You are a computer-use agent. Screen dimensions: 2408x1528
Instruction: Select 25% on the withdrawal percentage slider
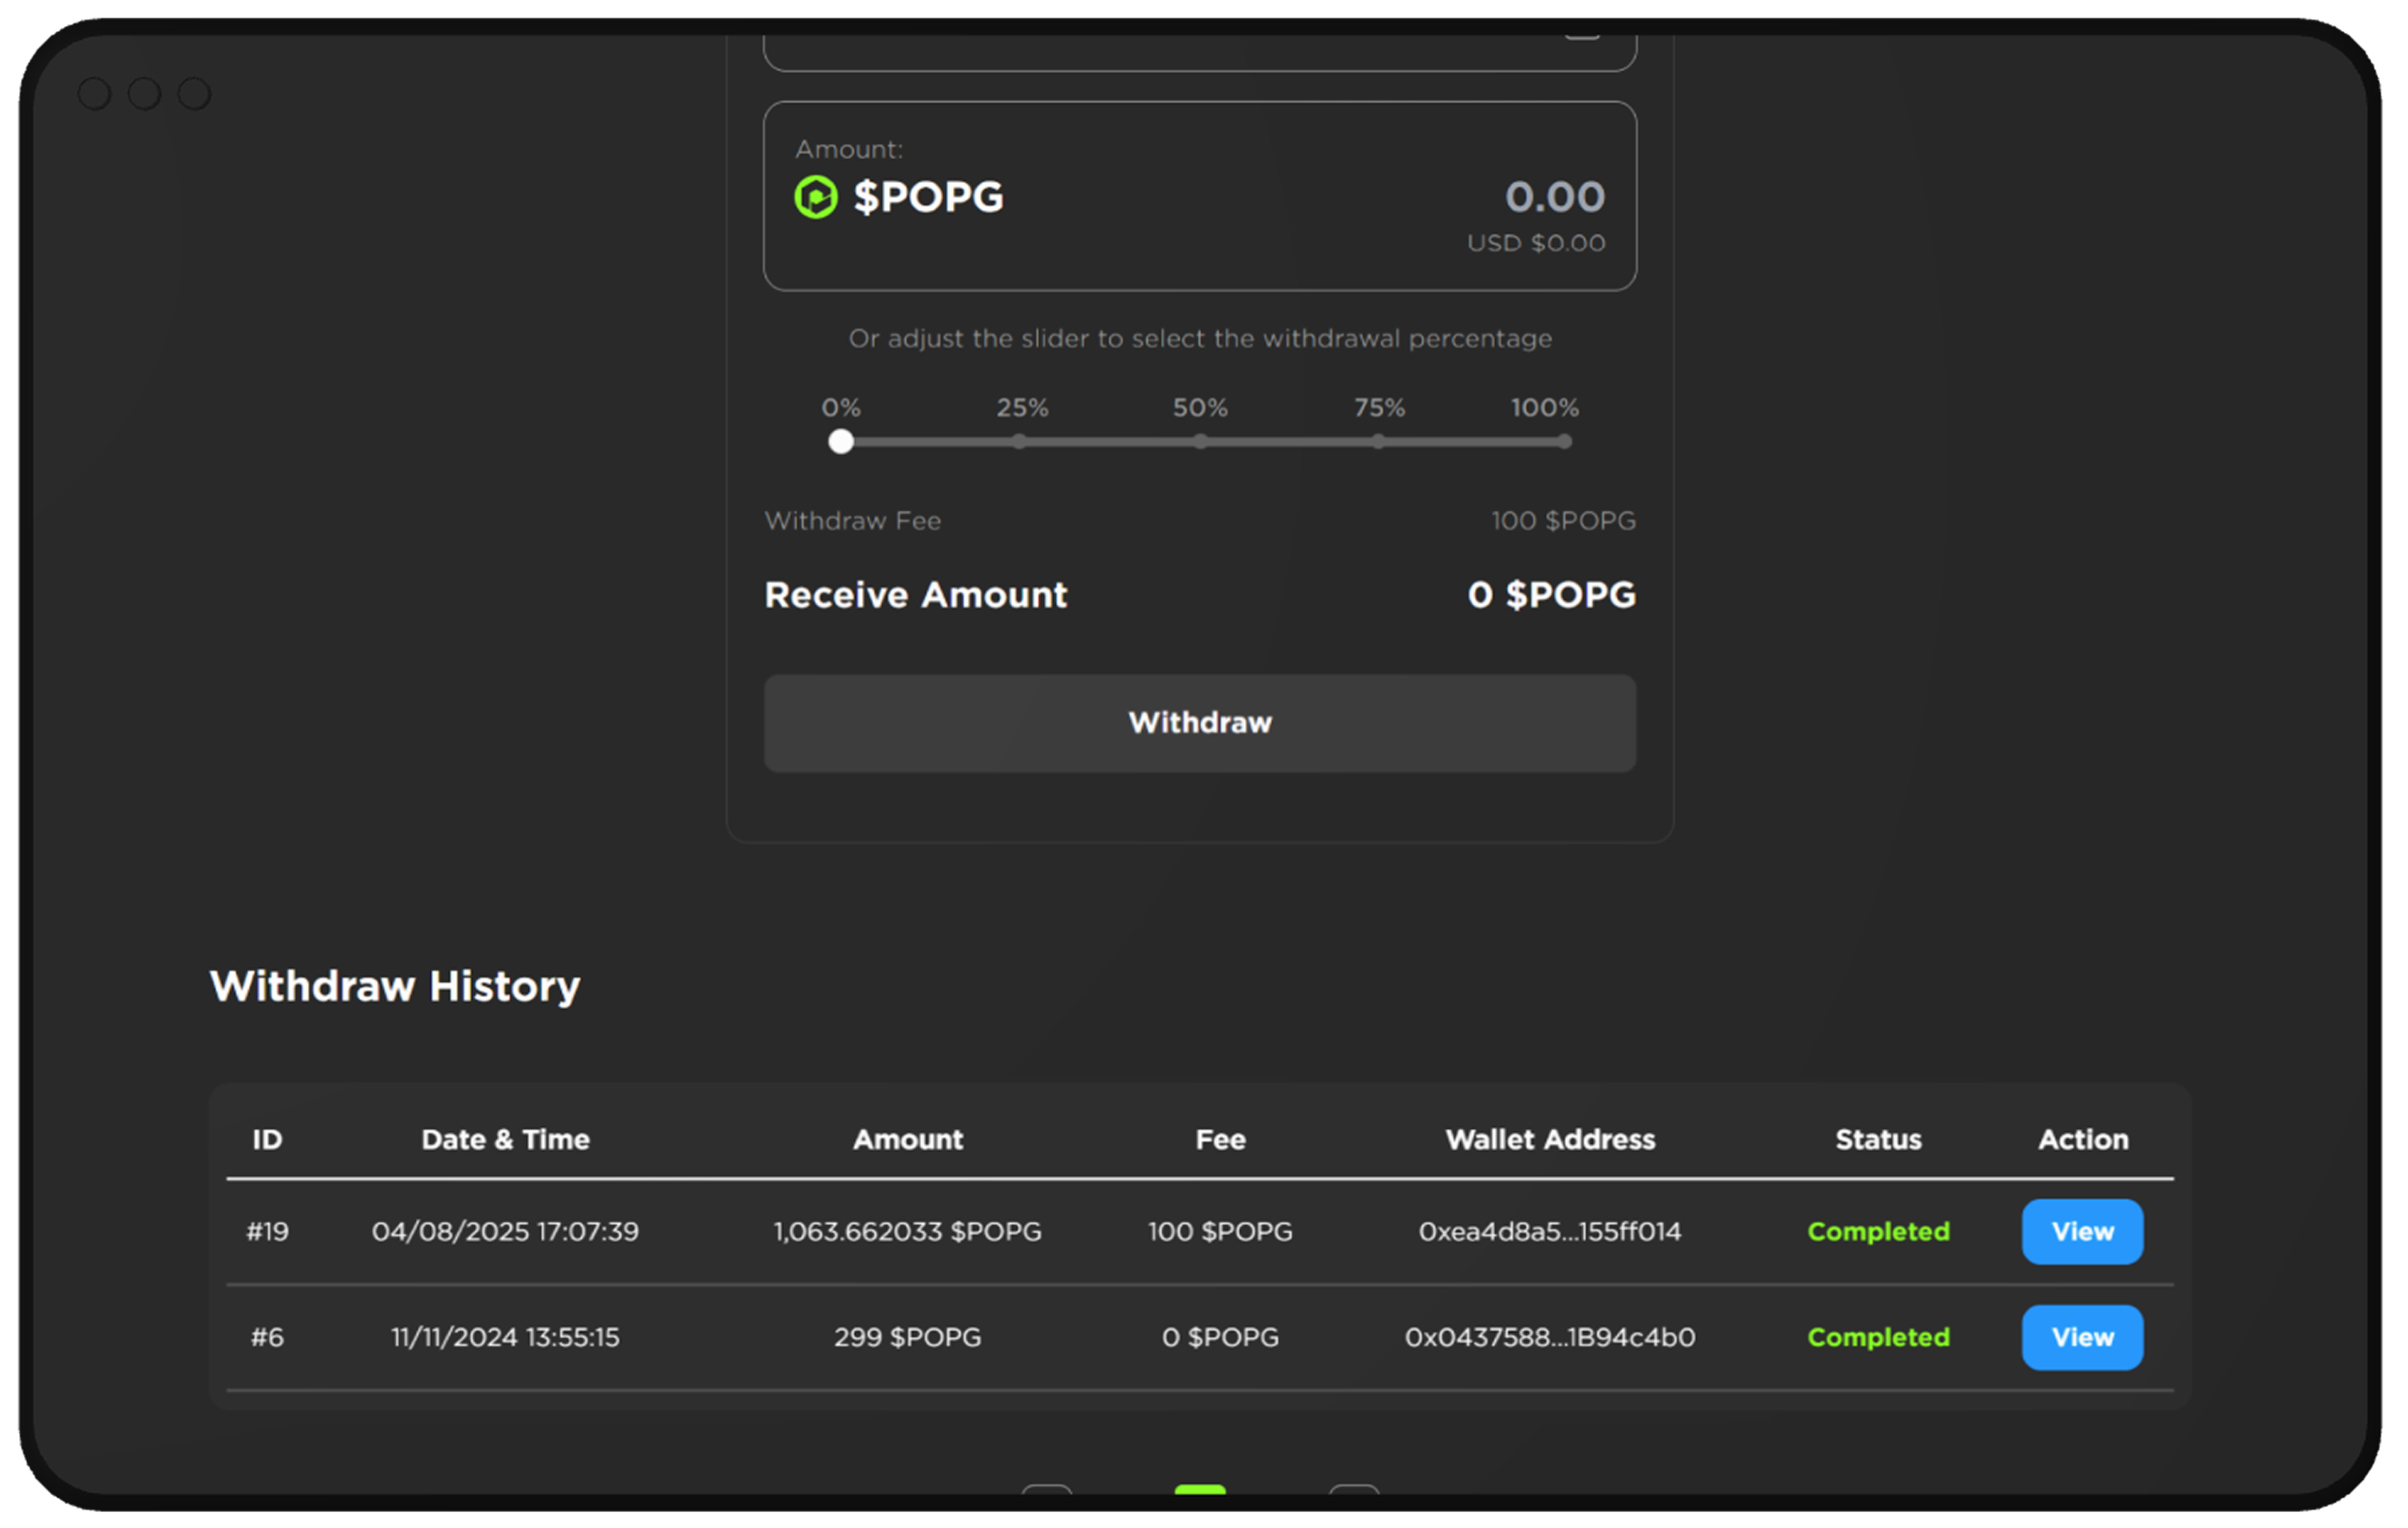(x=1019, y=441)
